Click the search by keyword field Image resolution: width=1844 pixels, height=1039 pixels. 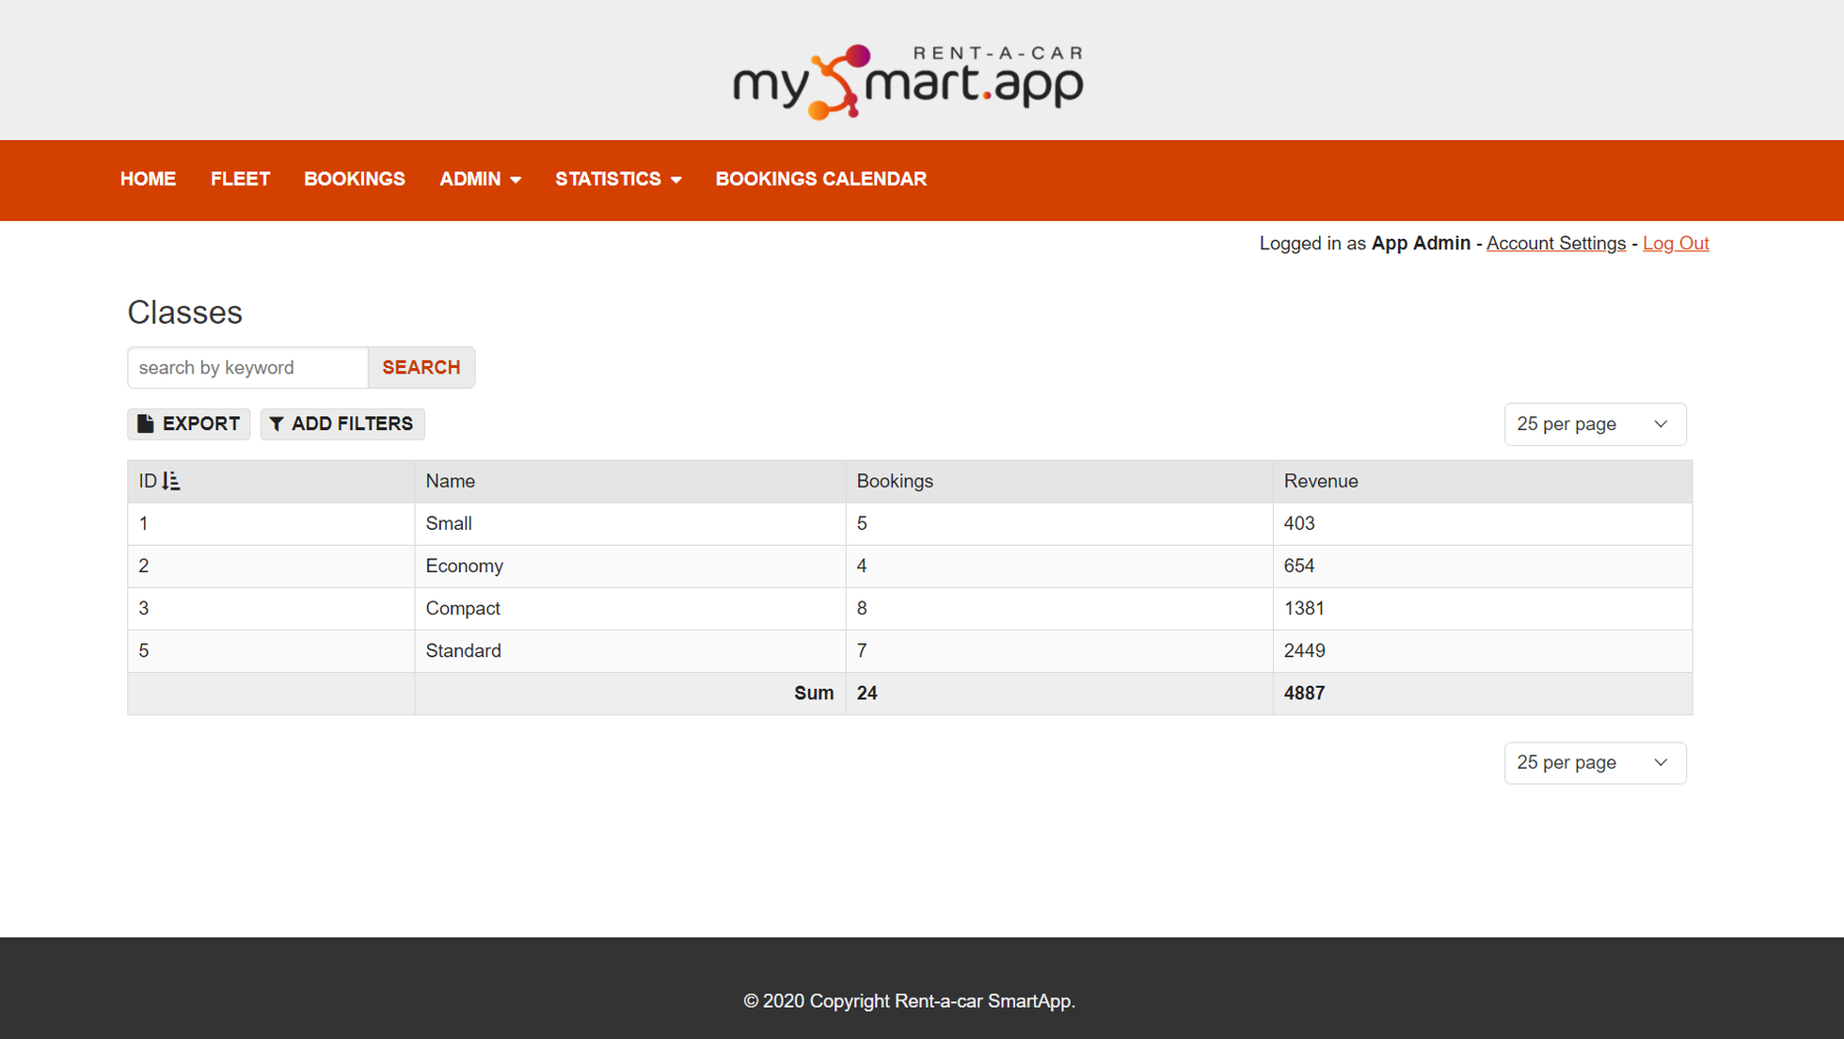(x=246, y=367)
